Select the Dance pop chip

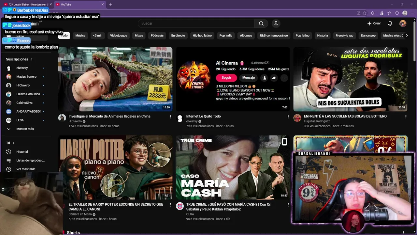point(368,36)
